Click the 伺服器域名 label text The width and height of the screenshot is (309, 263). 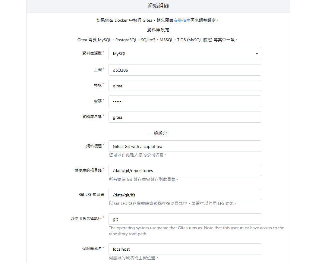tap(92, 249)
